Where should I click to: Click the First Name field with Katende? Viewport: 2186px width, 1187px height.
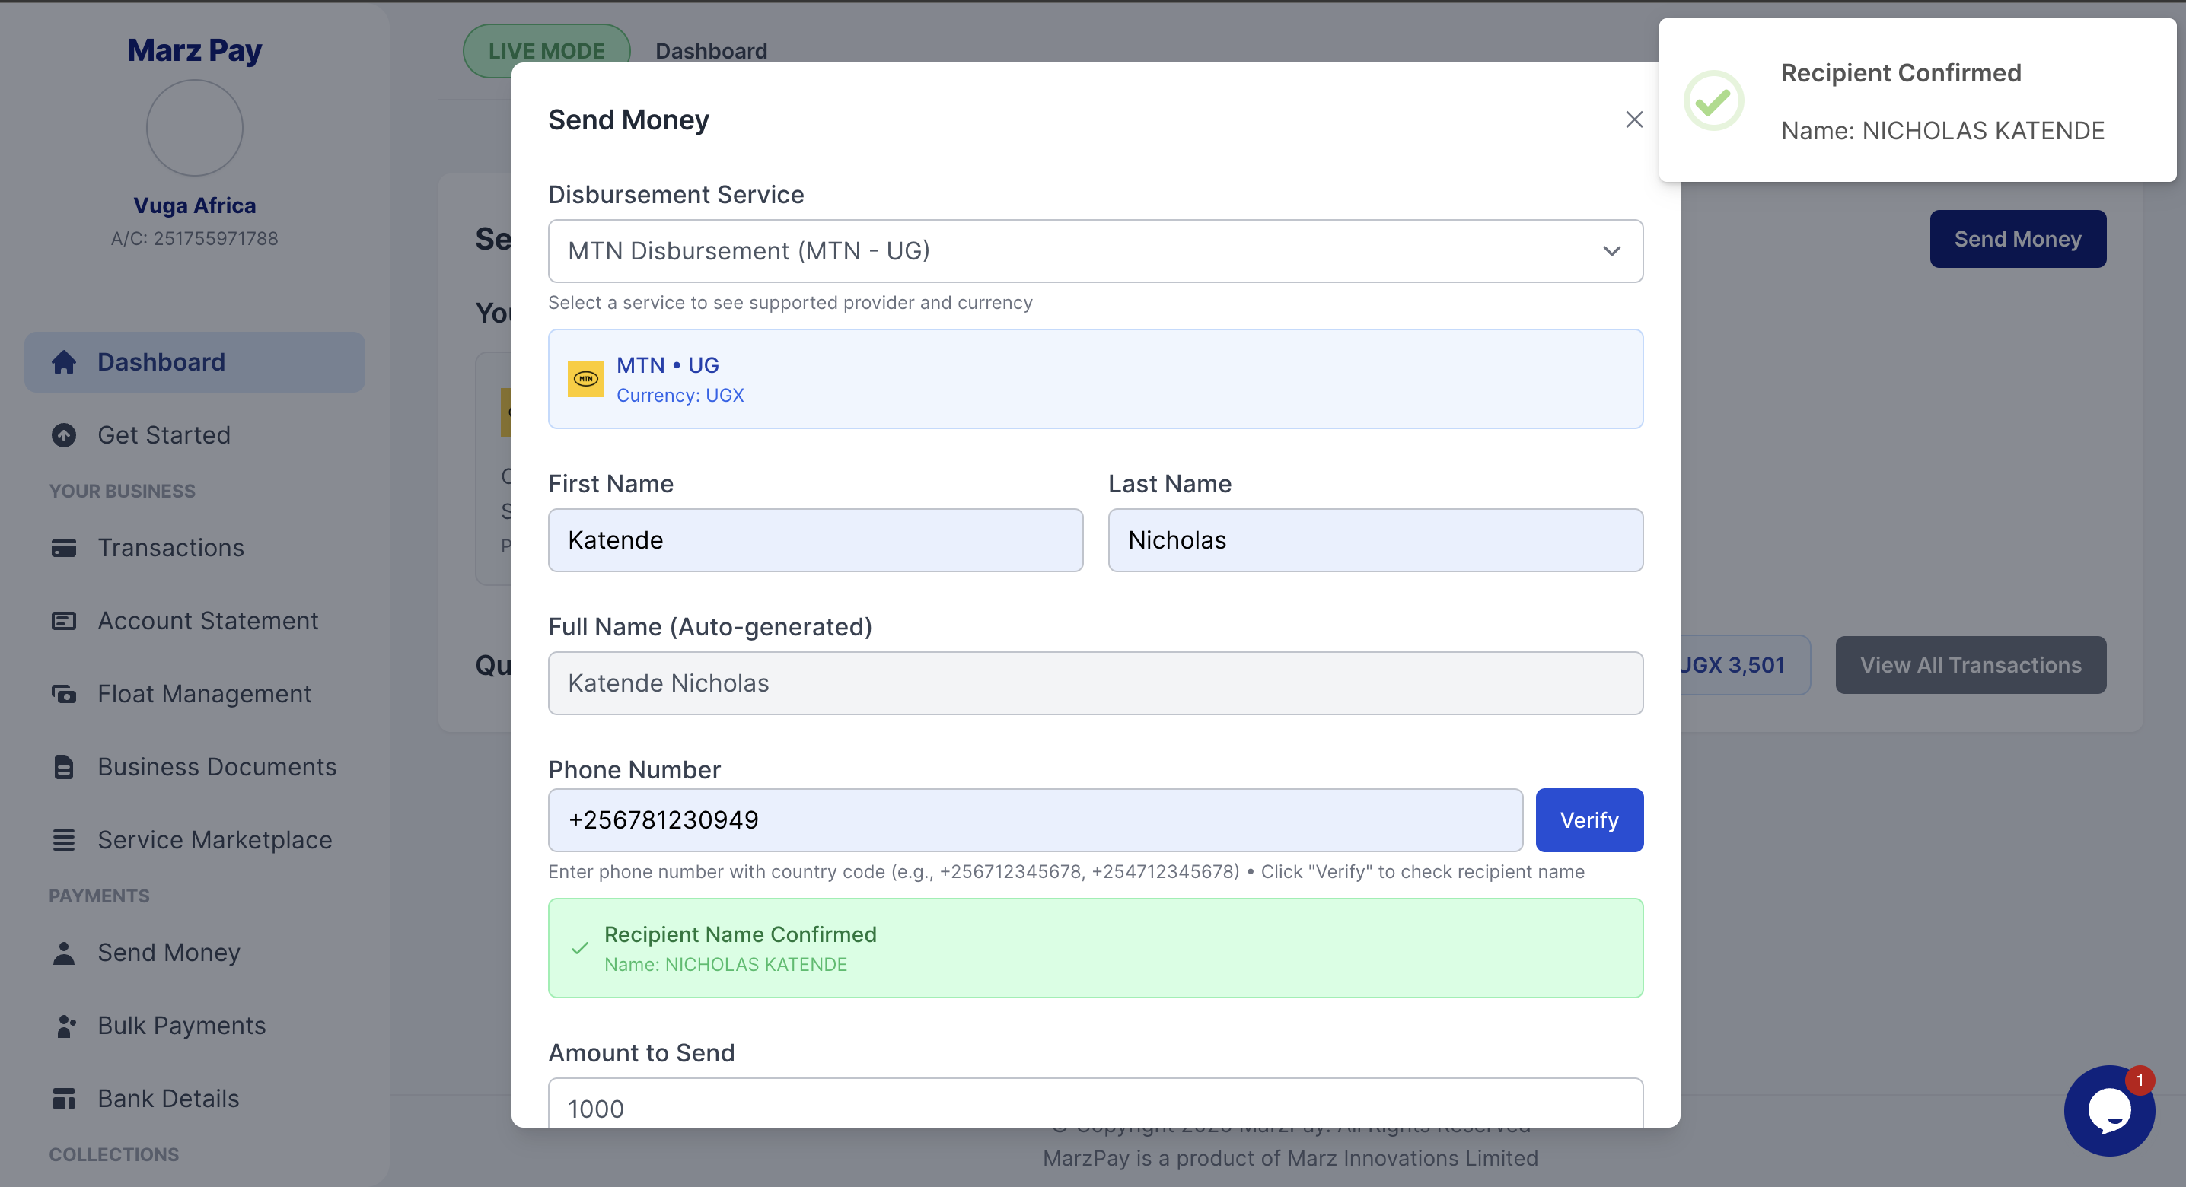coord(814,540)
